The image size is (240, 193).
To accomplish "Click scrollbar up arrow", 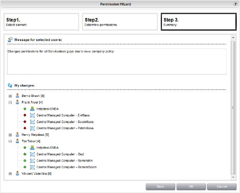I will (233, 37).
